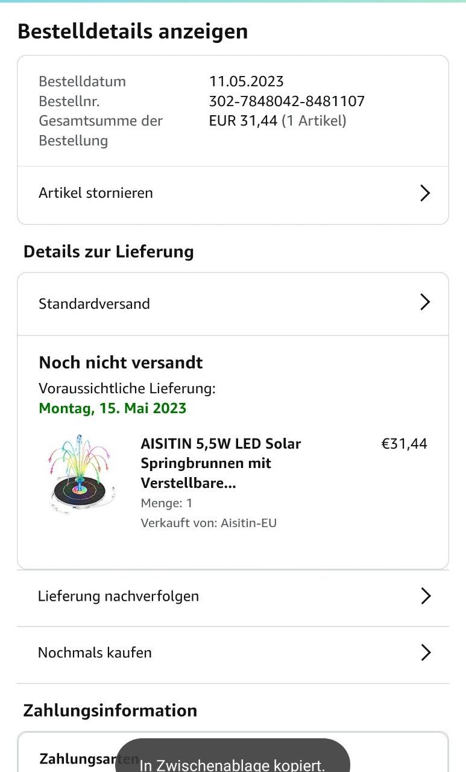Open the Standardversand shipping details
This screenshot has width=466, height=772.
95,303
